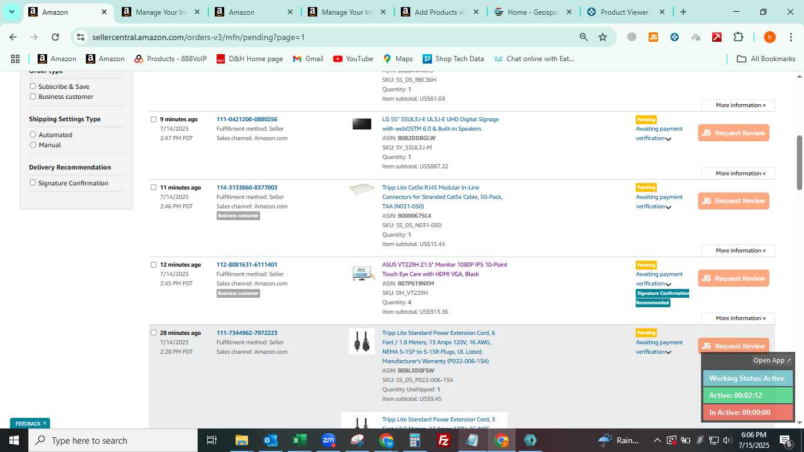Click the browser back arrow
This screenshot has height=452, width=804.
[13, 37]
